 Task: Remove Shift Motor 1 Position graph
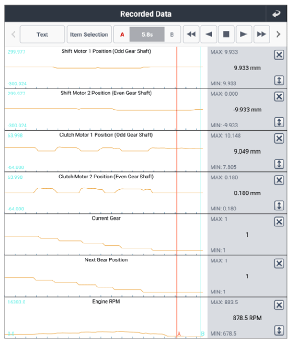279,55
